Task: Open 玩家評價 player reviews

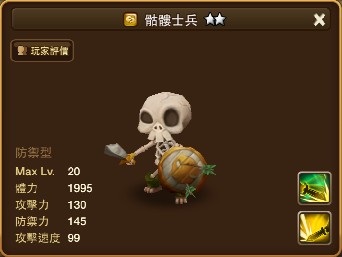Action: click(x=42, y=51)
